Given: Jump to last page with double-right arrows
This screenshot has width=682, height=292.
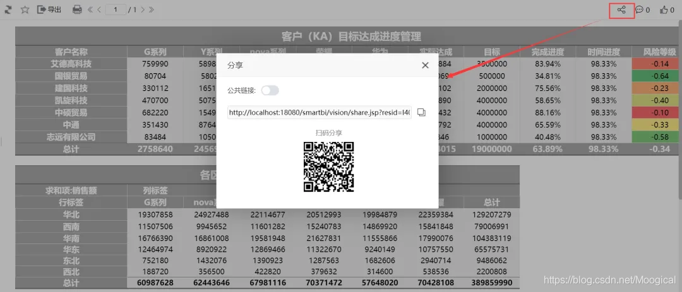Looking at the screenshot, I should click(151, 9).
